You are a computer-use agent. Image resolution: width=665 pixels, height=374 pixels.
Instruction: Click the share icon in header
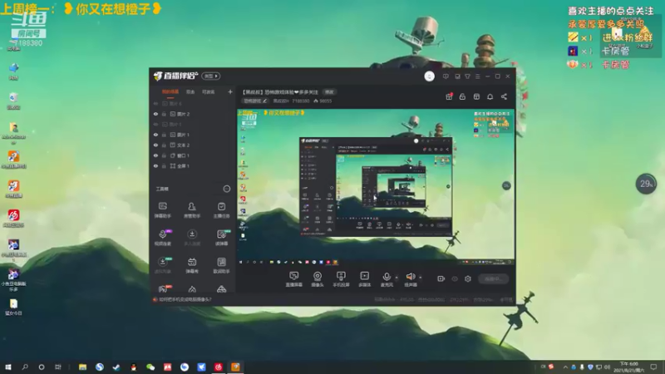[x=504, y=96]
